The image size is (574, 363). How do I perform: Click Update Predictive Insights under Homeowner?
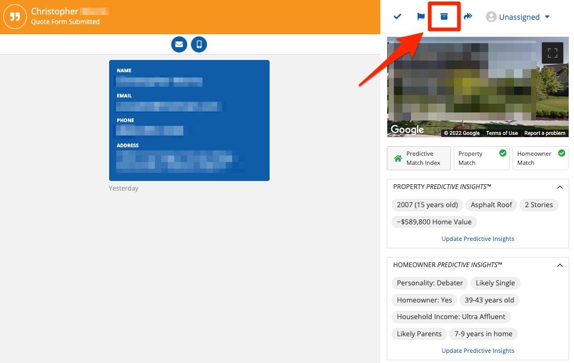click(478, 351)
